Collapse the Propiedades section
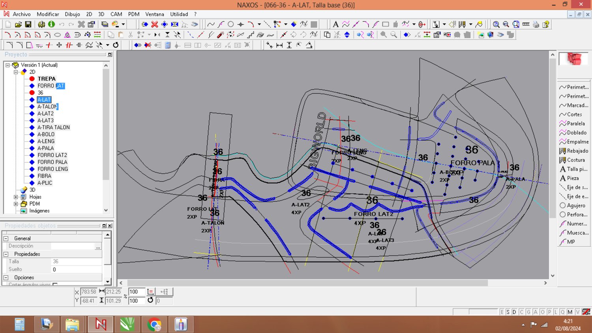 tap(6, 254)
